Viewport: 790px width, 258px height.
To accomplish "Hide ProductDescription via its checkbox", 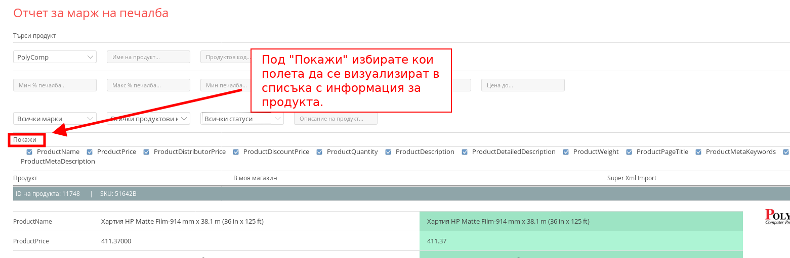I will pyautogui.click(x=388, y=152).
